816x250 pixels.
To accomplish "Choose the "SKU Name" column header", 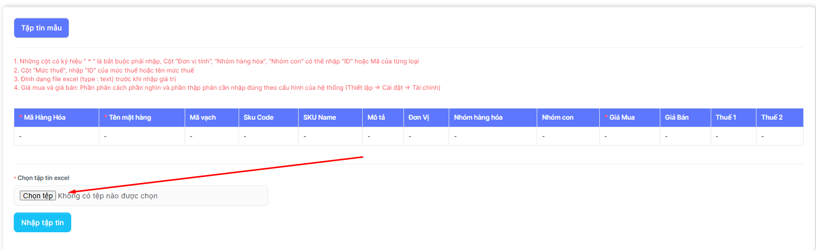I will click(319, 118).
